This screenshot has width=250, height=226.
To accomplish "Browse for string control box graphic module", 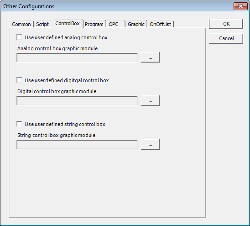I will 150,145.
